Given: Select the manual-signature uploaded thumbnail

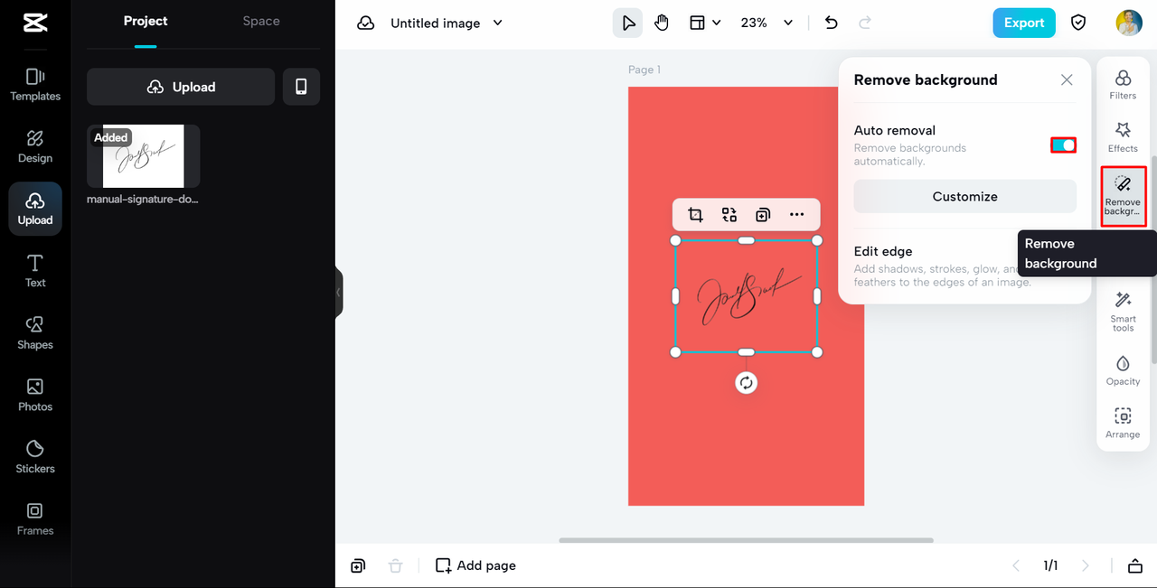Looking at the screenshot, I should click(144, 156).
